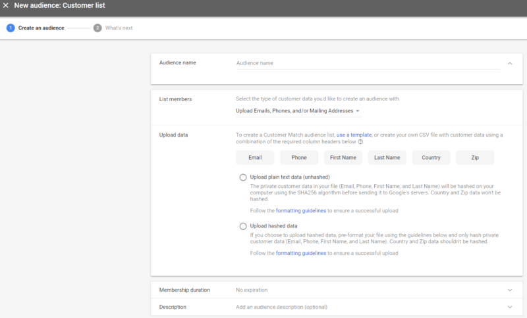Image resolution: width=527 pixels, height=318 pixels.
Task: Expand the Membership duration section
Action: 509,290
